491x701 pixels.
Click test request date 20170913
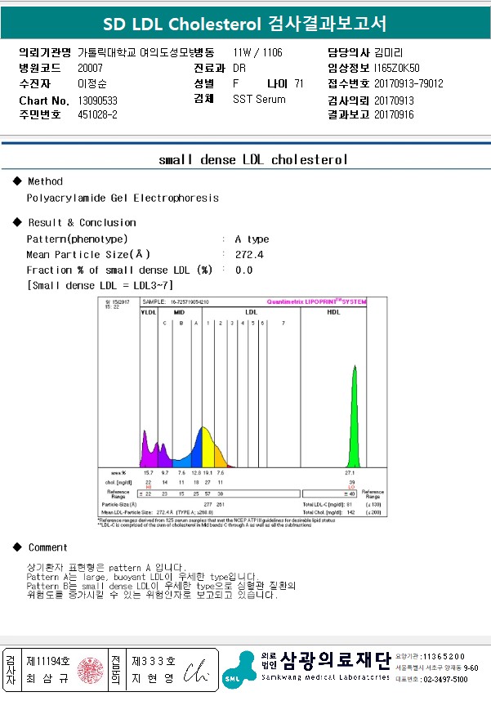click(394, 100)
